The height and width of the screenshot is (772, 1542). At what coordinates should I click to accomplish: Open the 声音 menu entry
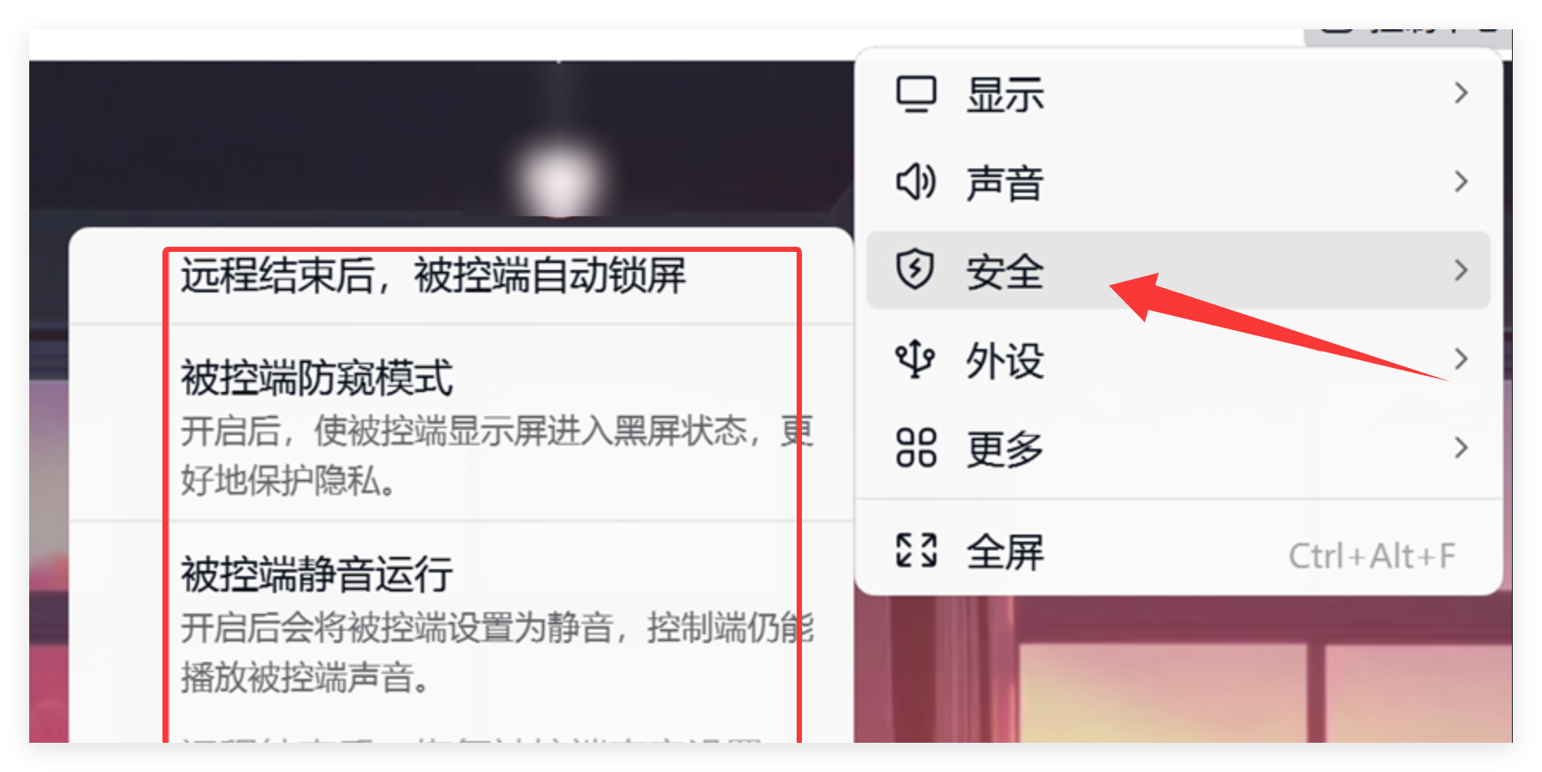tap(1178, 182)
